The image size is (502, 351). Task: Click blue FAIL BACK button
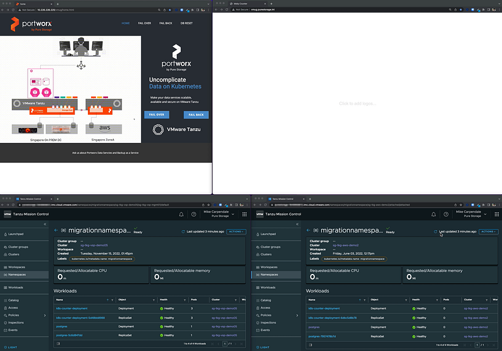[x=196, y=115]
